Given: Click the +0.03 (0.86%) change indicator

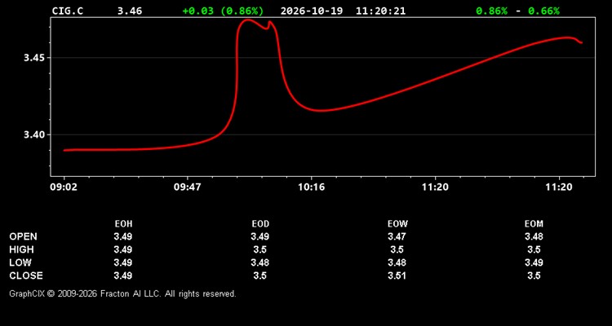Looking at the screenshot, I should [223, 11].
